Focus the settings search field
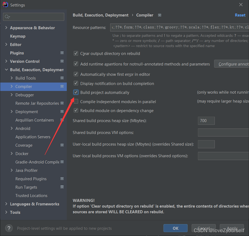This screenshot has height=236, width=249. pos(34,17)
